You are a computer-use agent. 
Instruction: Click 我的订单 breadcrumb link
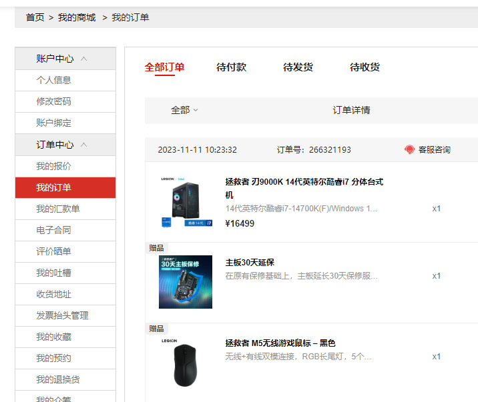(130, 17)
